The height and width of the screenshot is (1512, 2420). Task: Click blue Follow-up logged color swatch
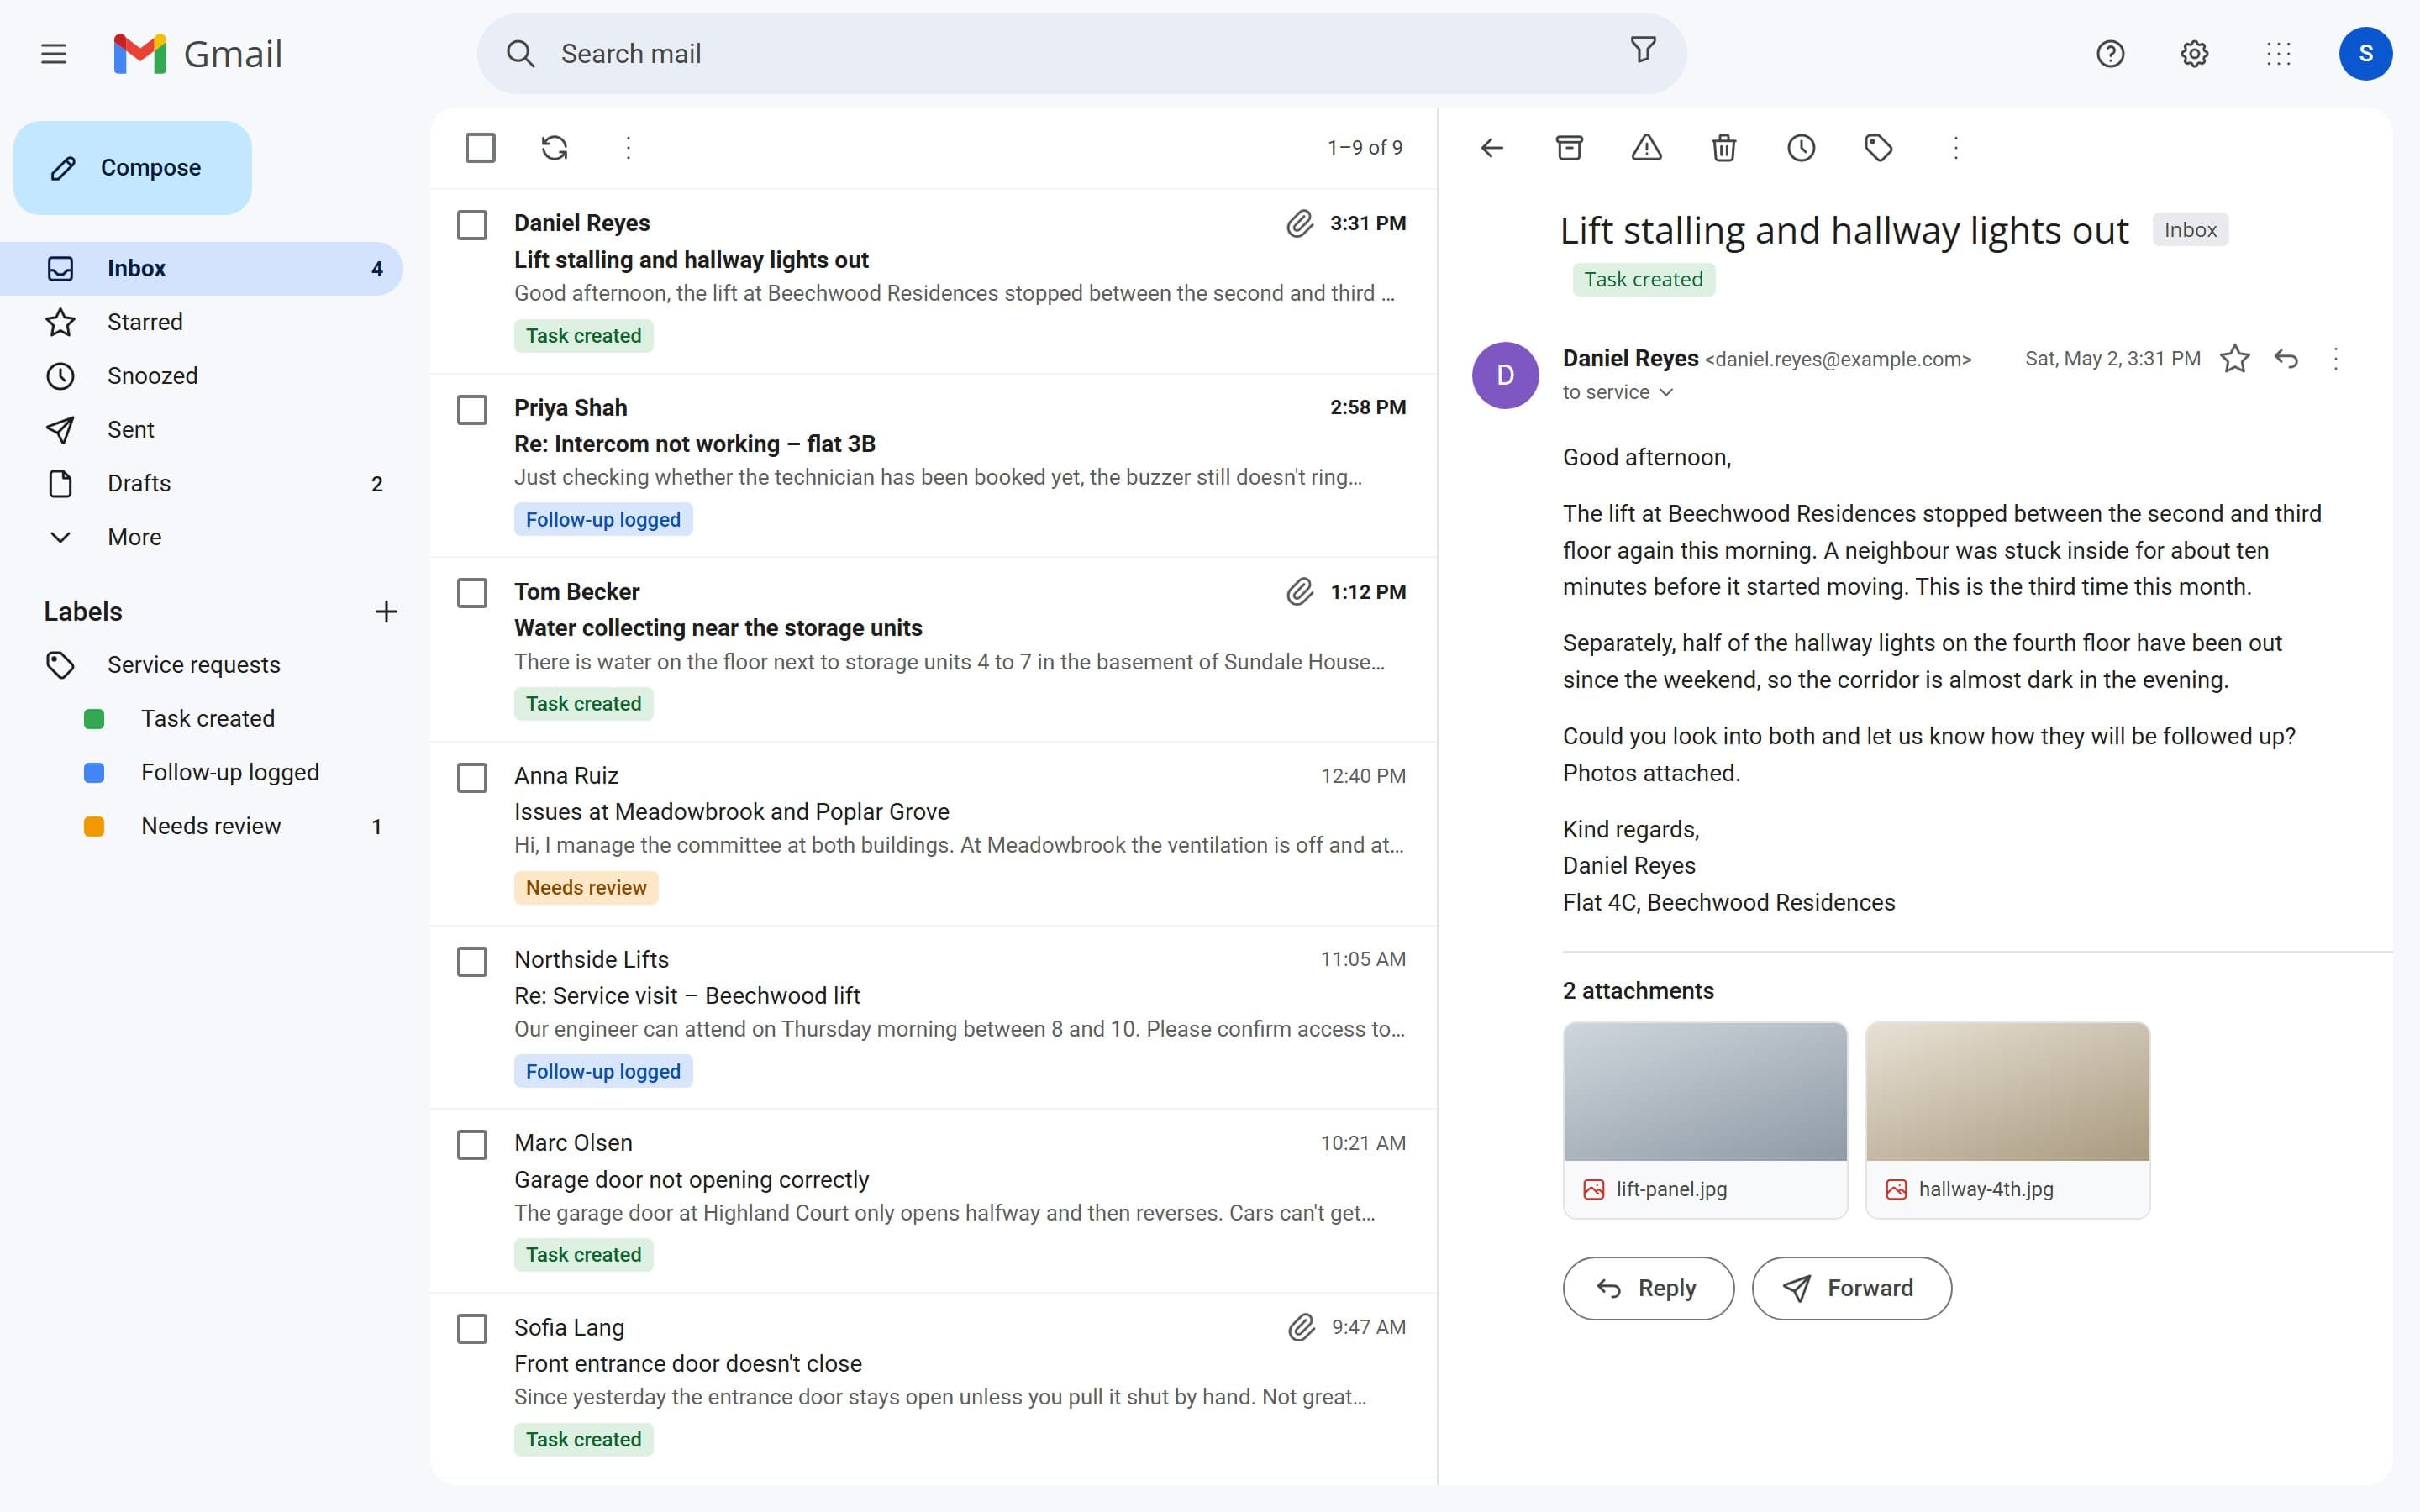(94, 773)
